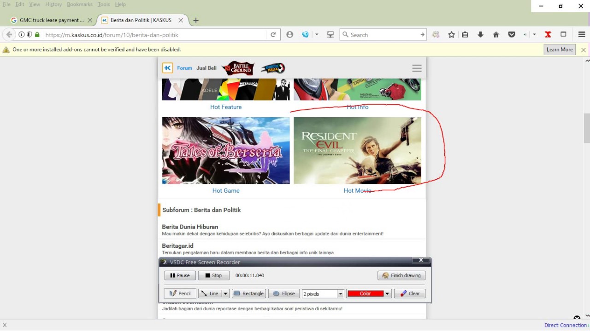Open the Bookmarks menu

80,4
